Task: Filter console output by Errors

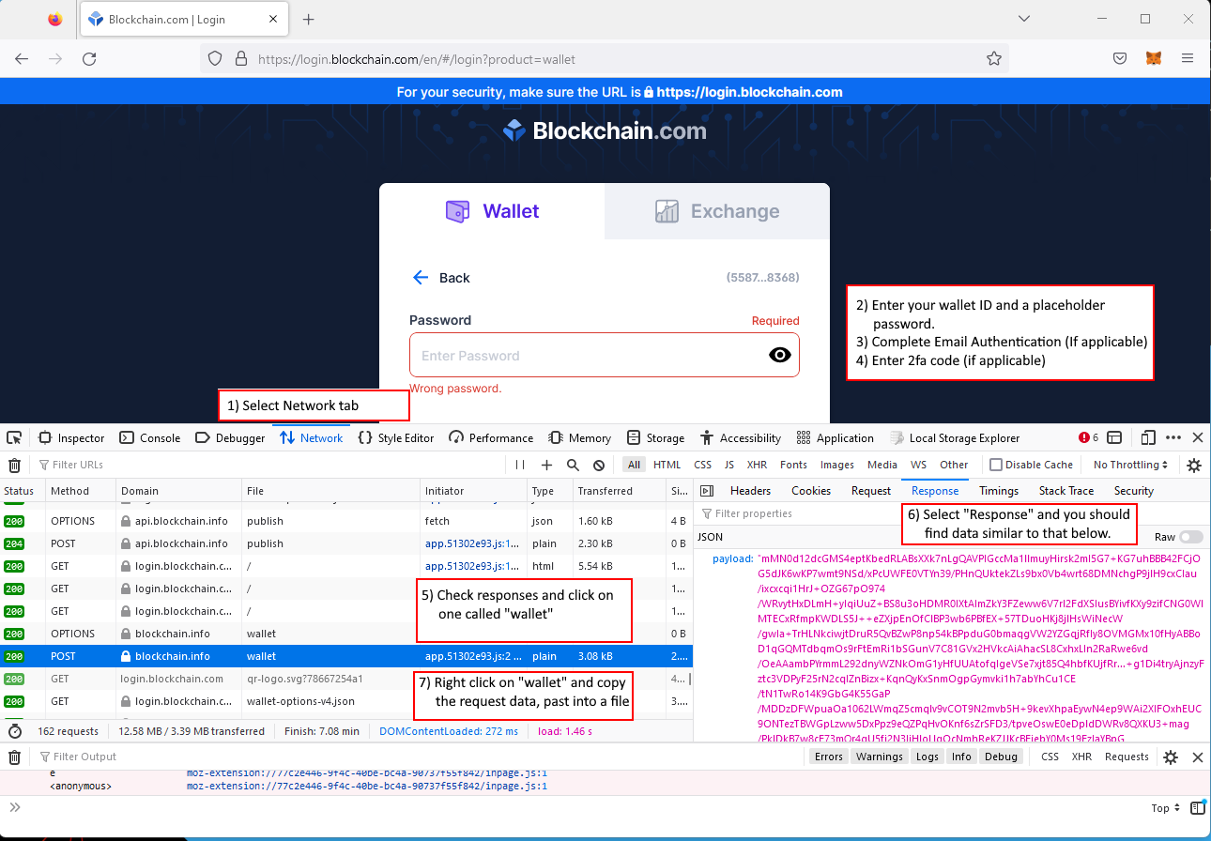Action: tap(828, 757)
